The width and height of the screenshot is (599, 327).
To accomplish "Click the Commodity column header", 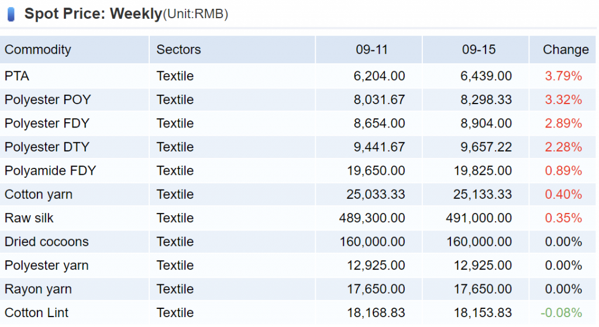I will 37,50.
